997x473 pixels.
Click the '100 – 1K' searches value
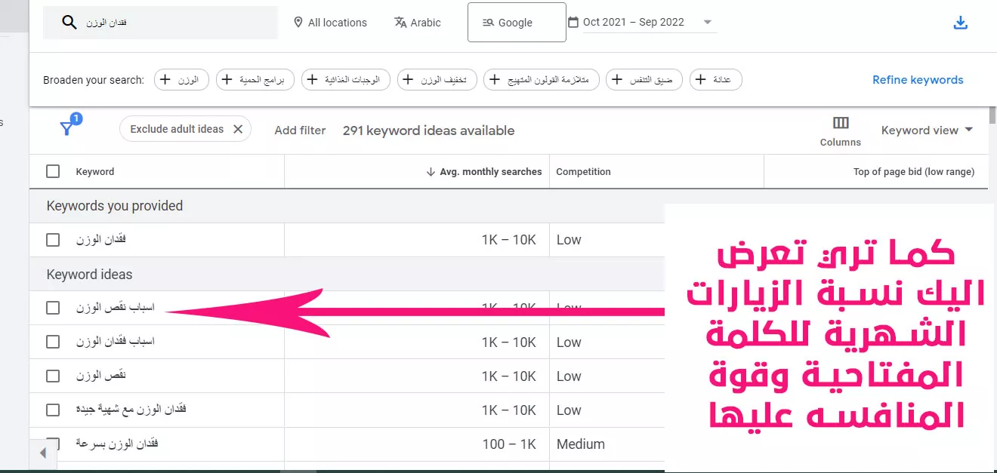click(509, 444)
